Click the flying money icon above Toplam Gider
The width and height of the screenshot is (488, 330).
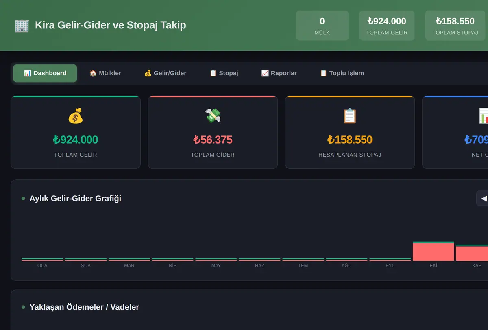pos(213,116)
